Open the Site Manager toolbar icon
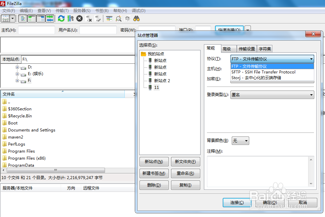 point(5,19)
